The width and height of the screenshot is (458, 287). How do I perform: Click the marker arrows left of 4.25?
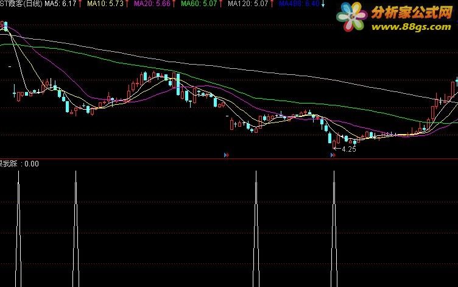coord(333,155)
